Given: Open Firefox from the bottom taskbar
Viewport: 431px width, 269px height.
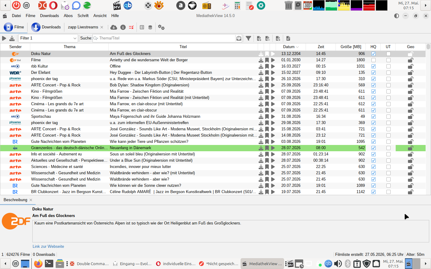Looking at the screenshot, I should tap(38, 264).
